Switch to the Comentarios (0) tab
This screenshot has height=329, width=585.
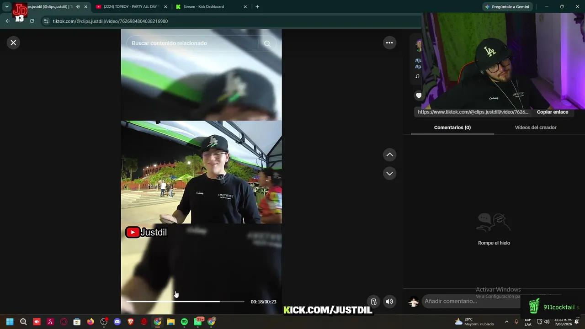pos(452,127)
